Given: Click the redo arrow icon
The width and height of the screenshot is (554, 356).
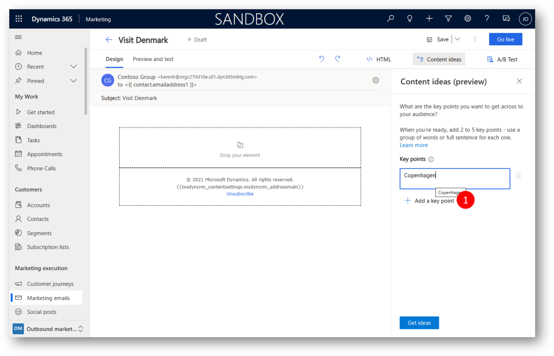Looking at the screenshot, I should [x=337, y=59].
